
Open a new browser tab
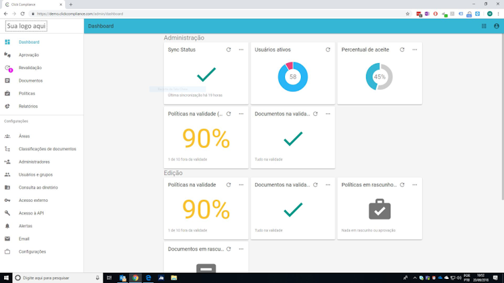point(71,5)
